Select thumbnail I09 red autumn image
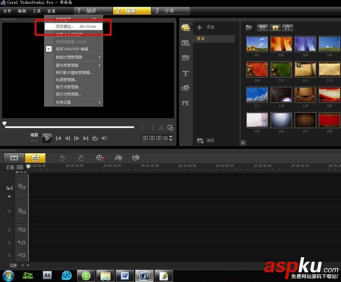The height and width of the screenshot is (282, 341). click(257, 69)
